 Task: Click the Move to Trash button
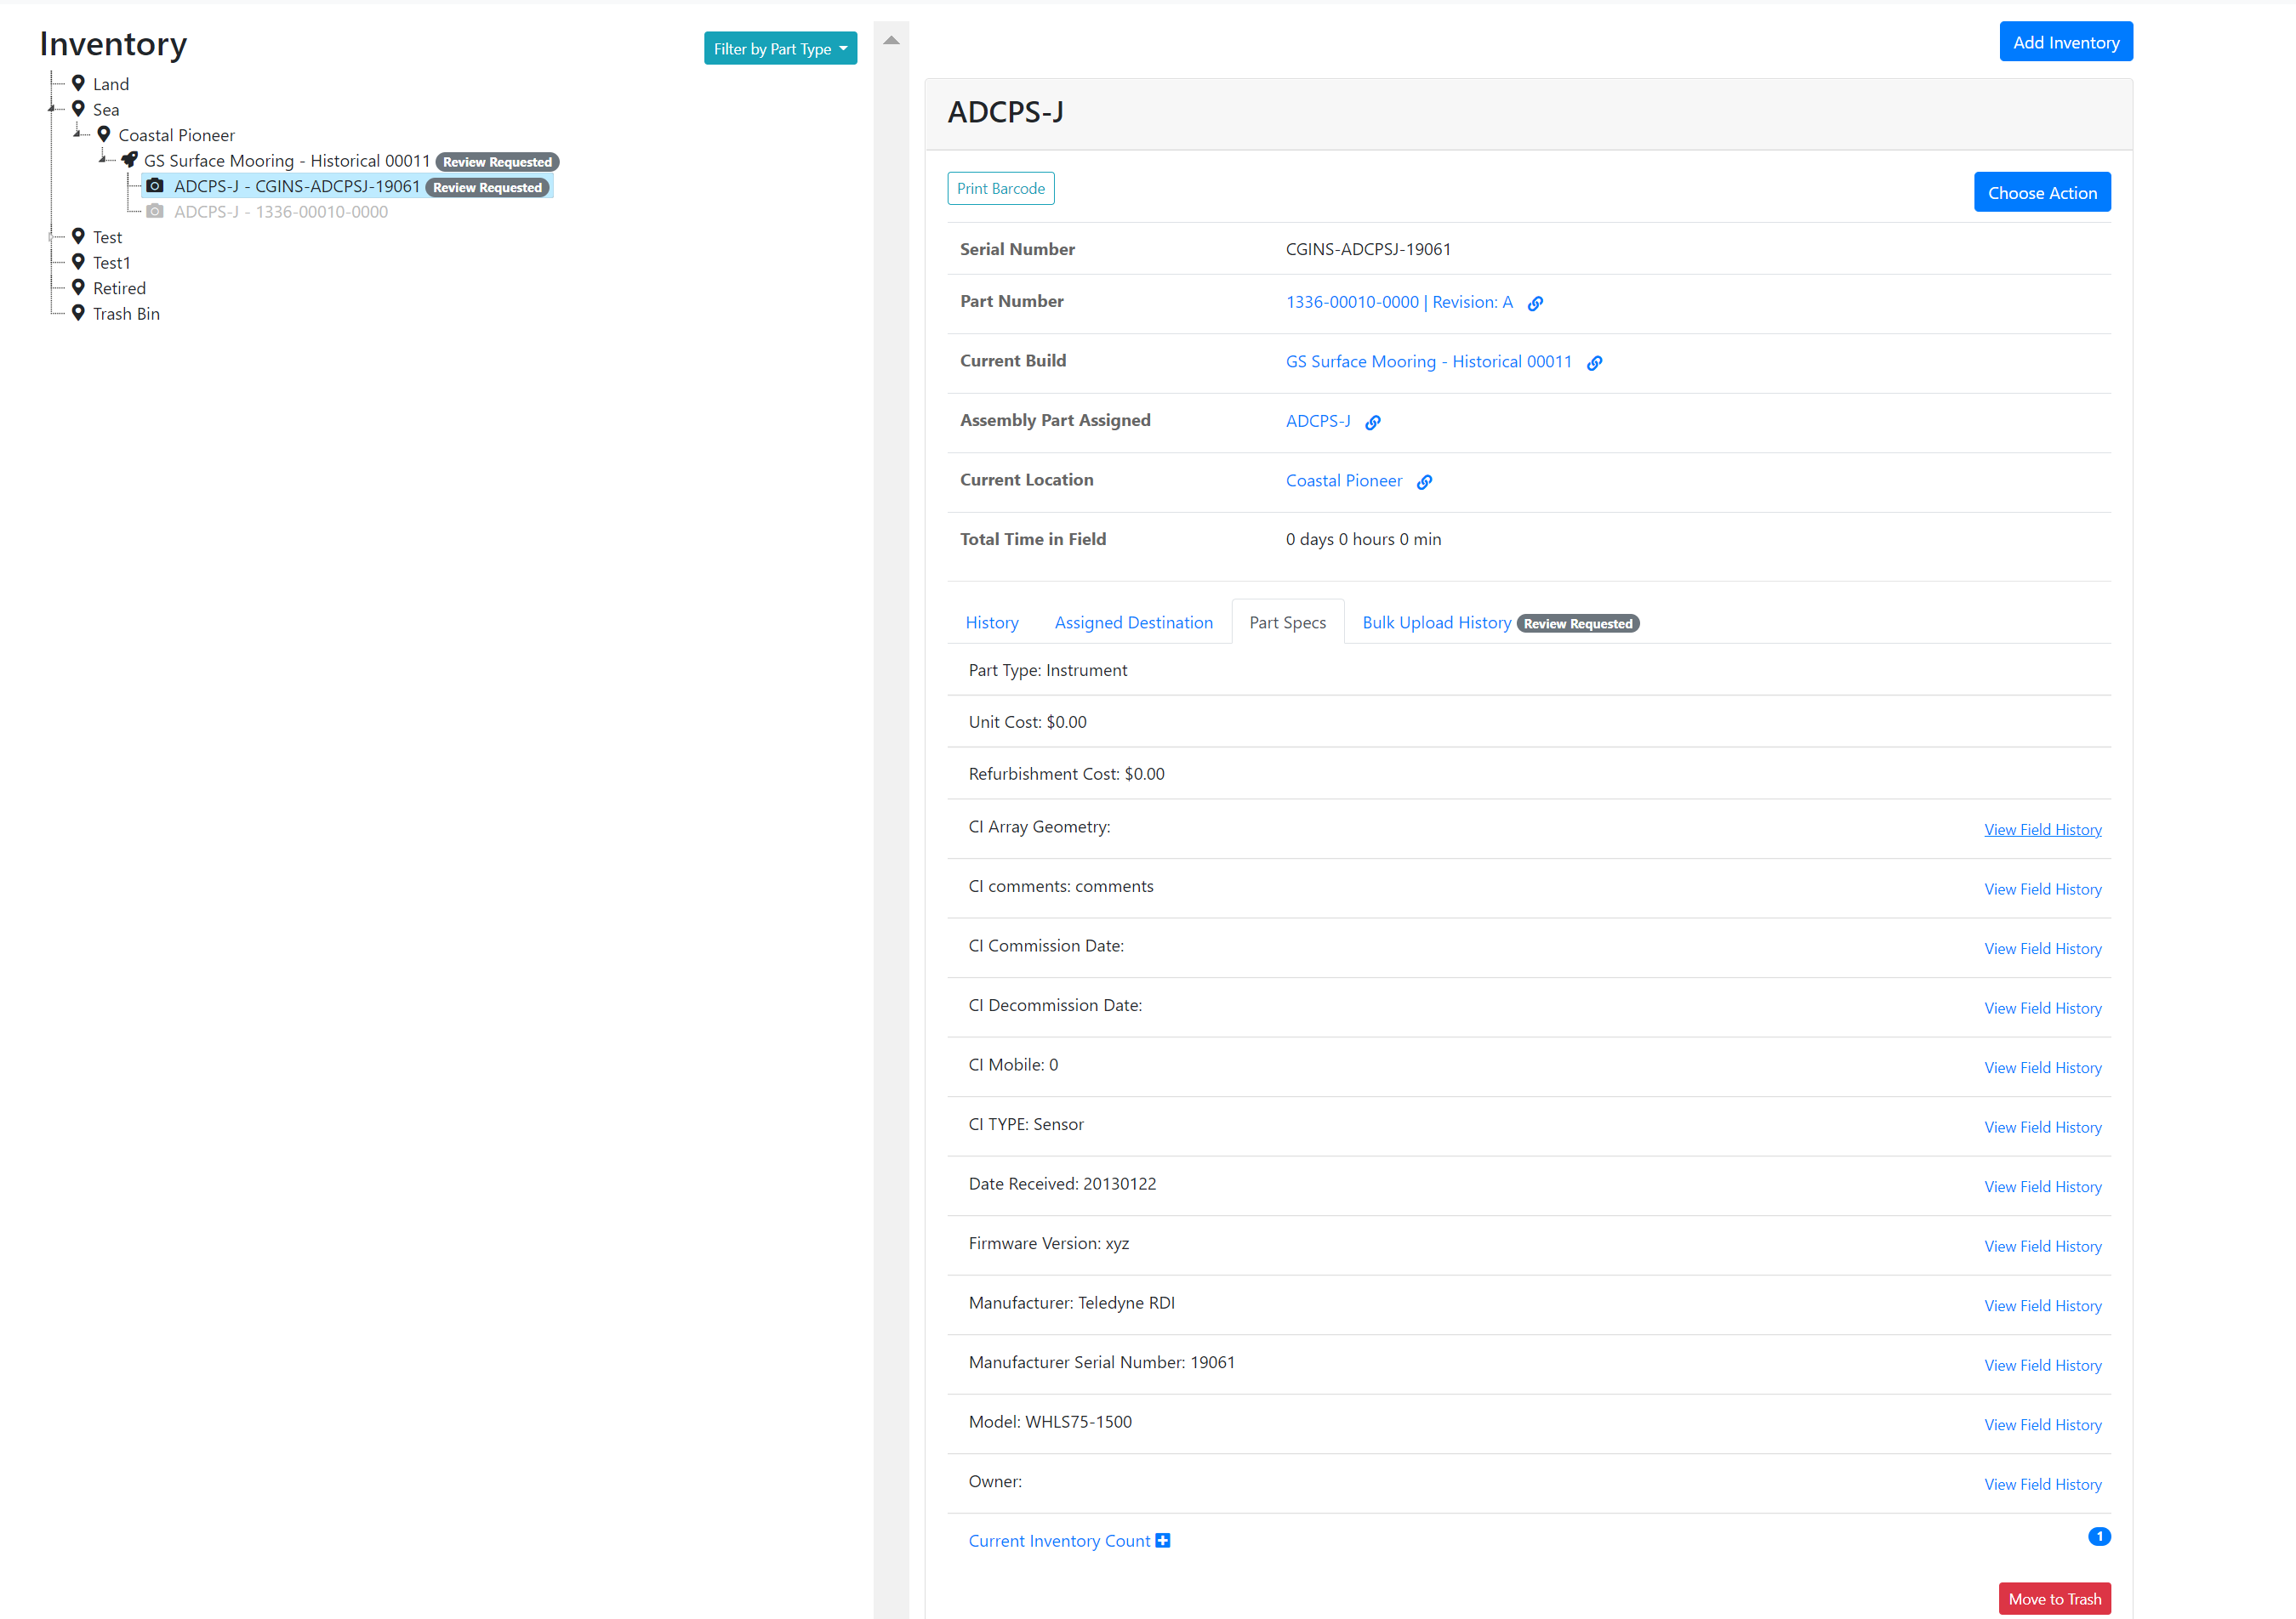click(2054, 1598)
